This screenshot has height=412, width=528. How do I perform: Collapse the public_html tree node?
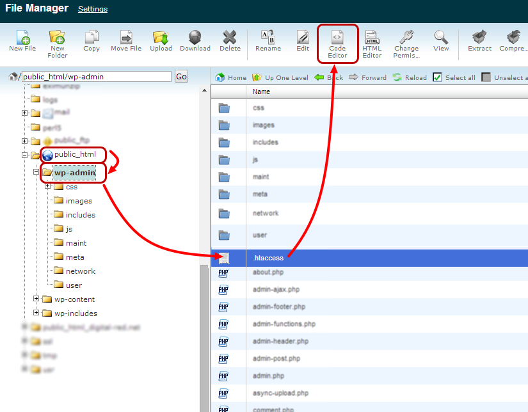(x=24, y=155)
